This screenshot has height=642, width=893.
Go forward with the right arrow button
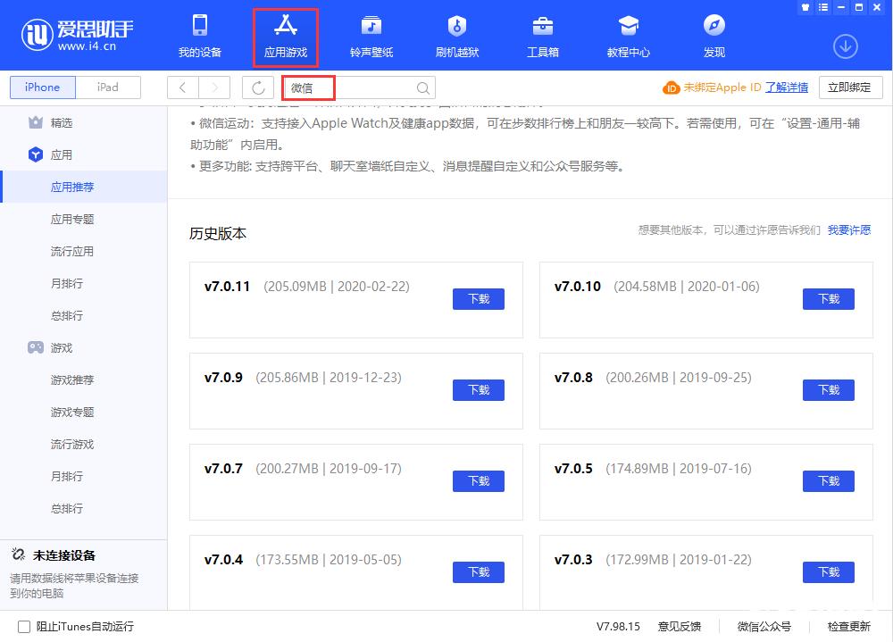[214, 88]
